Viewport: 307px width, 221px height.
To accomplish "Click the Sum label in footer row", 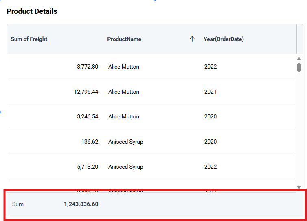I will 18,204.
